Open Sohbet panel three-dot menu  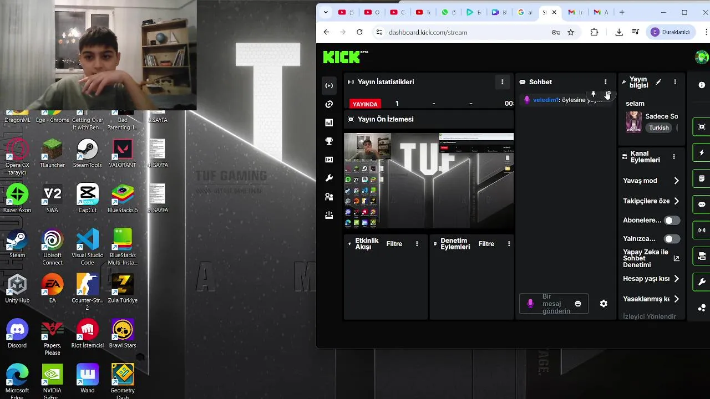point(605,82)
